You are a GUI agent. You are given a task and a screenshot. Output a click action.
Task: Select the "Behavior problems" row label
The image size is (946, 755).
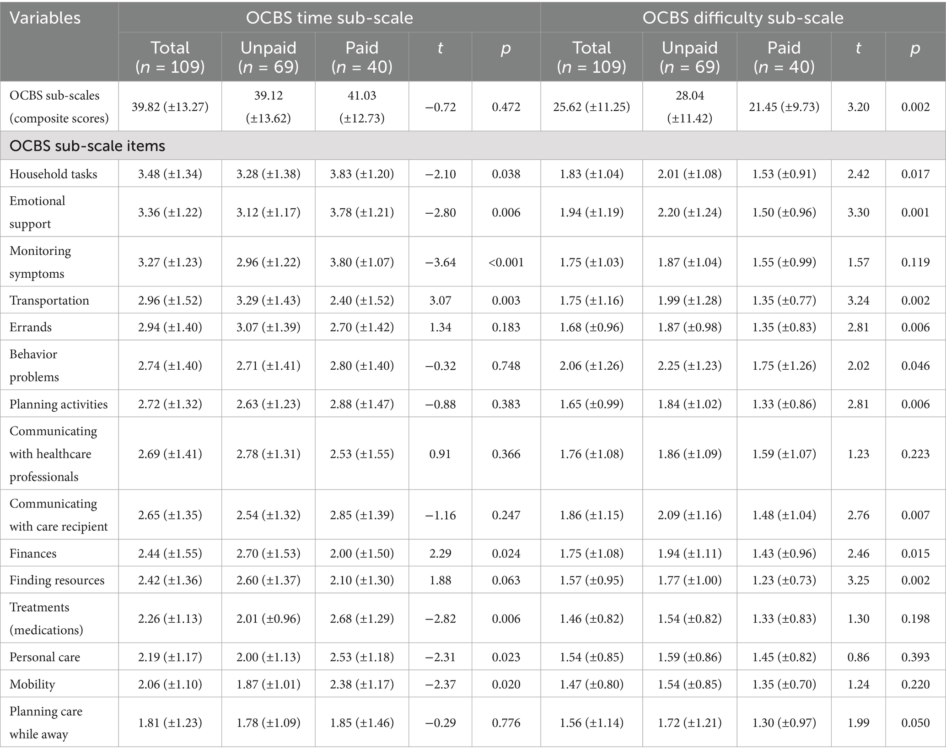click(34, 365)
